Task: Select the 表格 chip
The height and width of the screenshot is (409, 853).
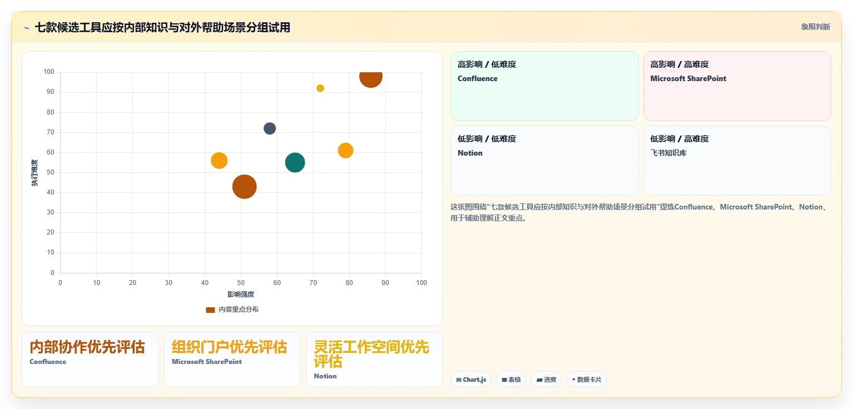Action: tap(511, 380)
